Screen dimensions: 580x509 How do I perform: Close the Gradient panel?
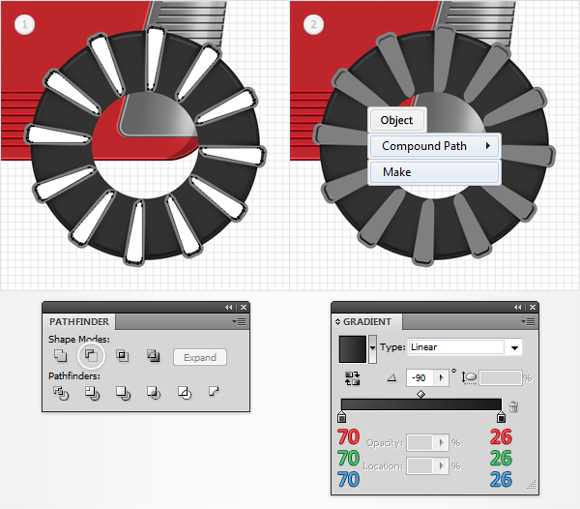click(533, 308)
